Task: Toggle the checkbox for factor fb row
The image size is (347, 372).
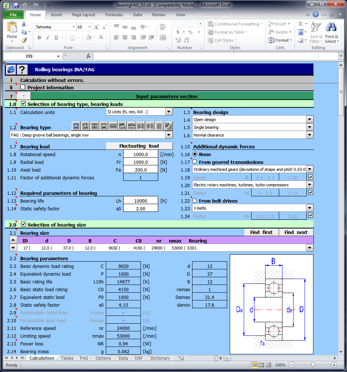Action: coord(310,216)
